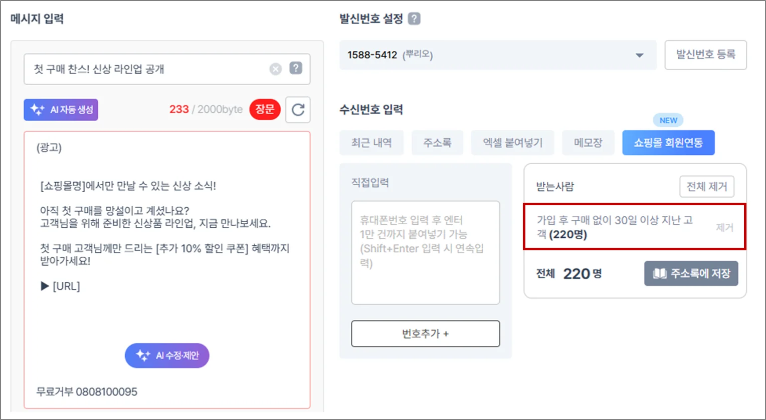Click the 발신번호 설정 heading text
766x420 pixels.
pyautogui.click(x=371, y=19)
